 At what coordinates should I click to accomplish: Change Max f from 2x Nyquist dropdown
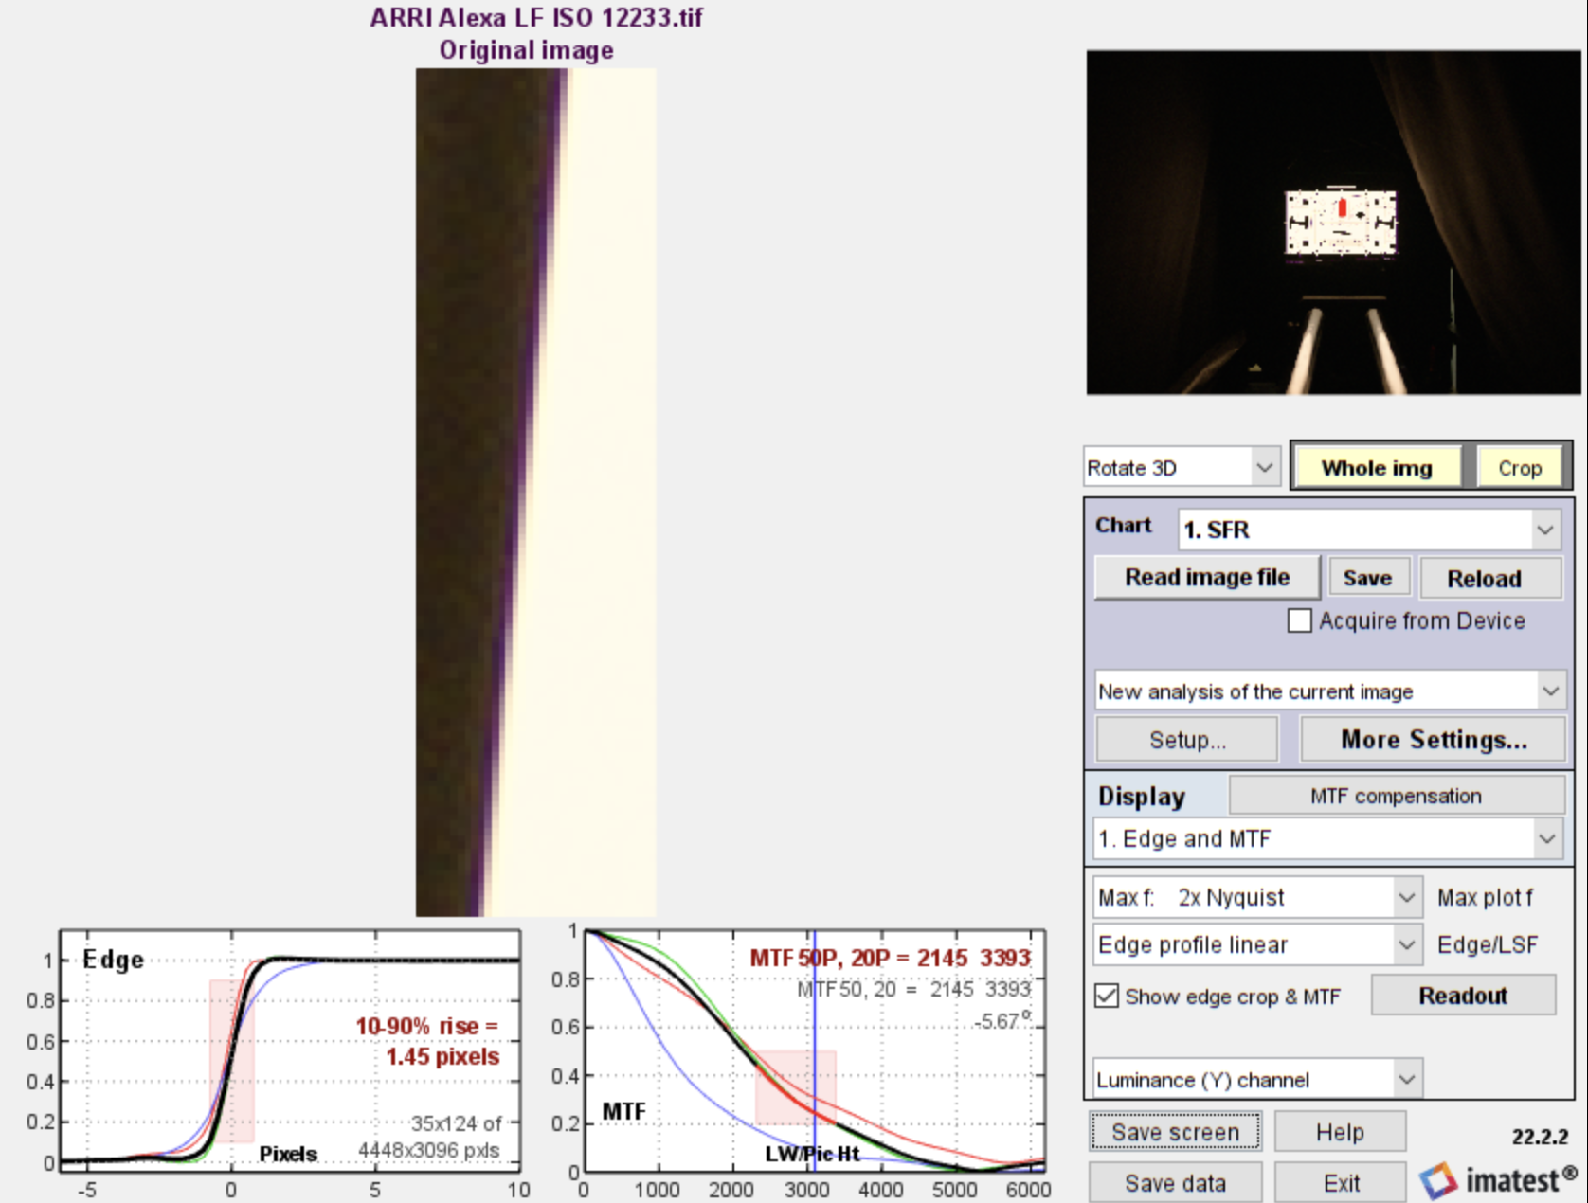[x=1255, y=896]
